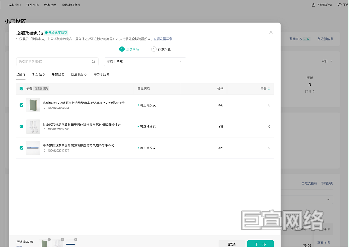Switch to the 机会品 0 tab

(39, 75)
